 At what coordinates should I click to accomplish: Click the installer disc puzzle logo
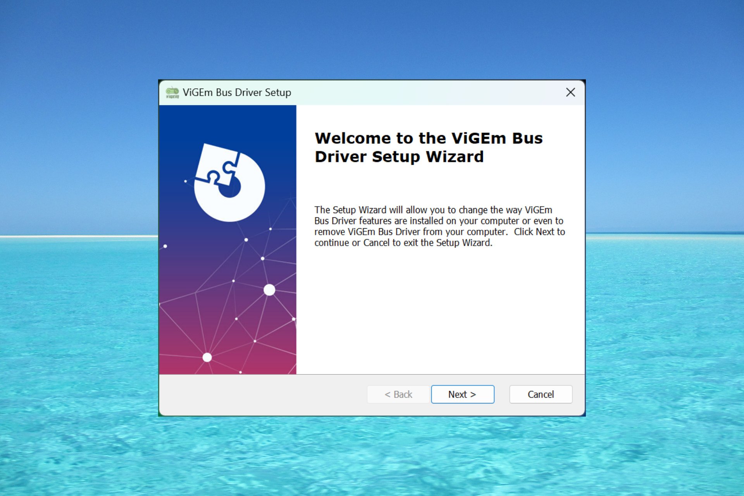[229, 183]
